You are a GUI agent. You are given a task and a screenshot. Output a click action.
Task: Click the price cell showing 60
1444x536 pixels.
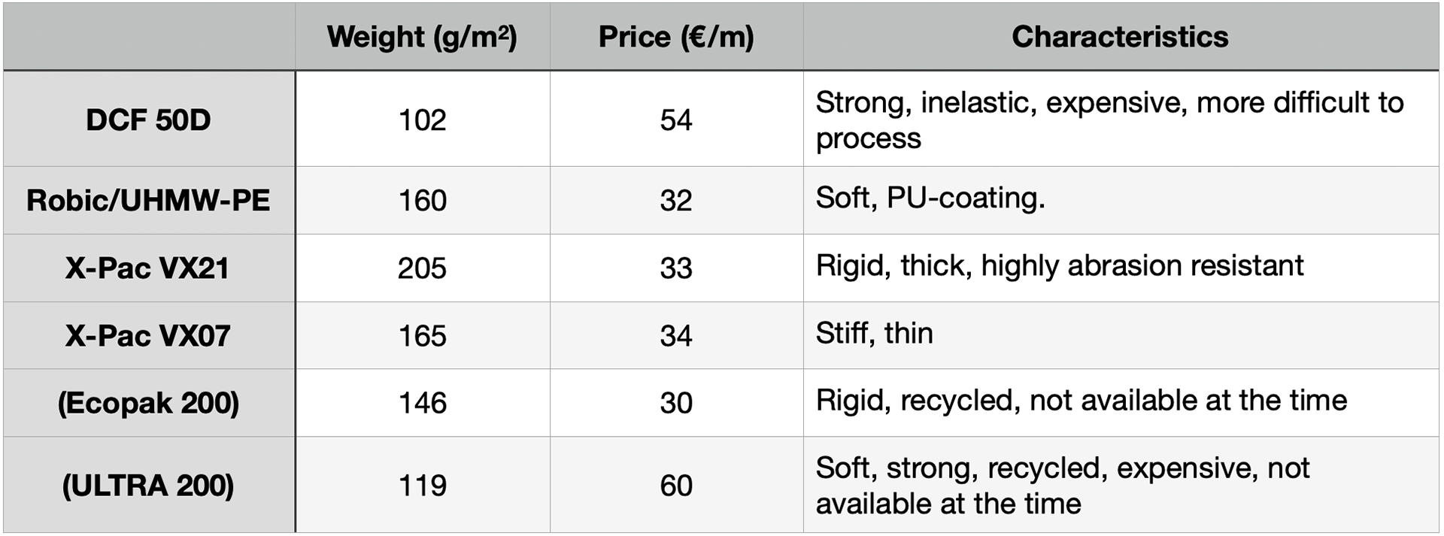(676, 485)
